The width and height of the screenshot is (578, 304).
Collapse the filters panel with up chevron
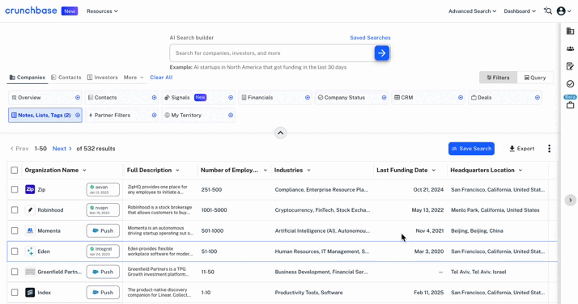tap(281, 133)
